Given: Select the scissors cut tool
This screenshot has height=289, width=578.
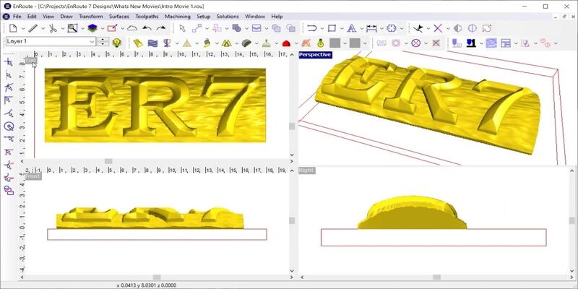Looking at the screenshot, I should 53,28.
